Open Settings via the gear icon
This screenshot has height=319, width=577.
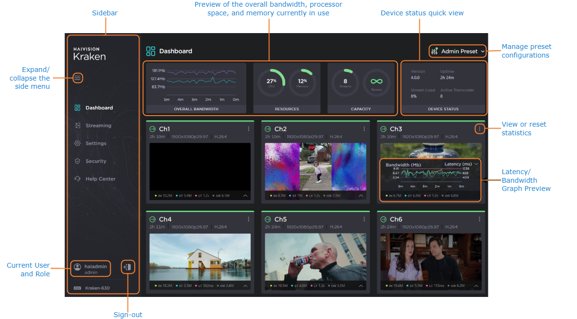(77, 143)
